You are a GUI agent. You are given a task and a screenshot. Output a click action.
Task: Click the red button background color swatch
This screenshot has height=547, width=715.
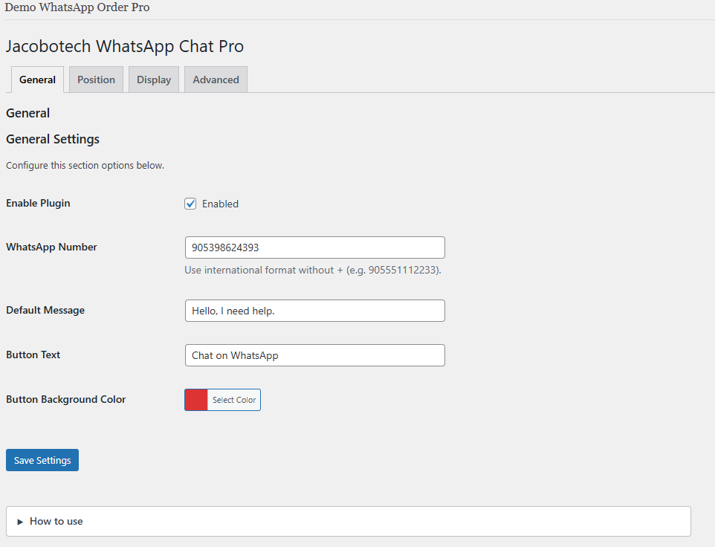196,400
